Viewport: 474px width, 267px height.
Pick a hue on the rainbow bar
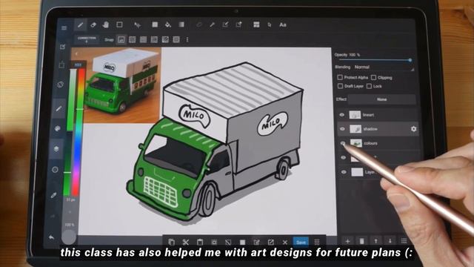79,132
